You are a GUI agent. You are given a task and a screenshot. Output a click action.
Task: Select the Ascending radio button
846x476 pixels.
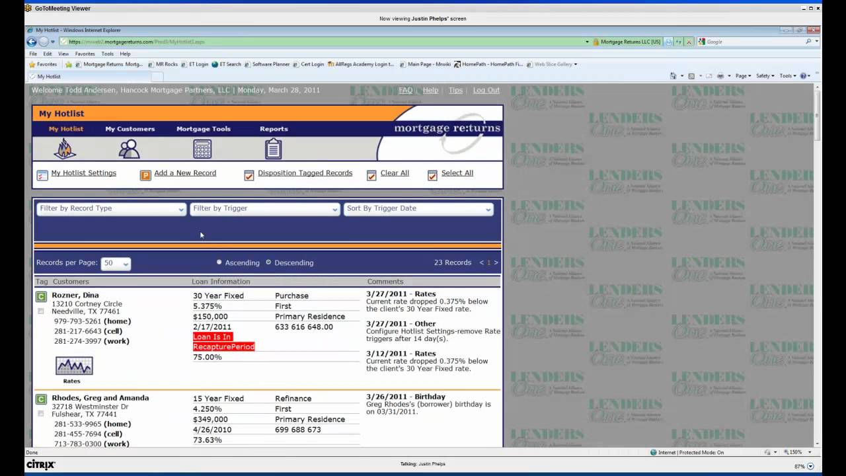click(x=219, y=262)
